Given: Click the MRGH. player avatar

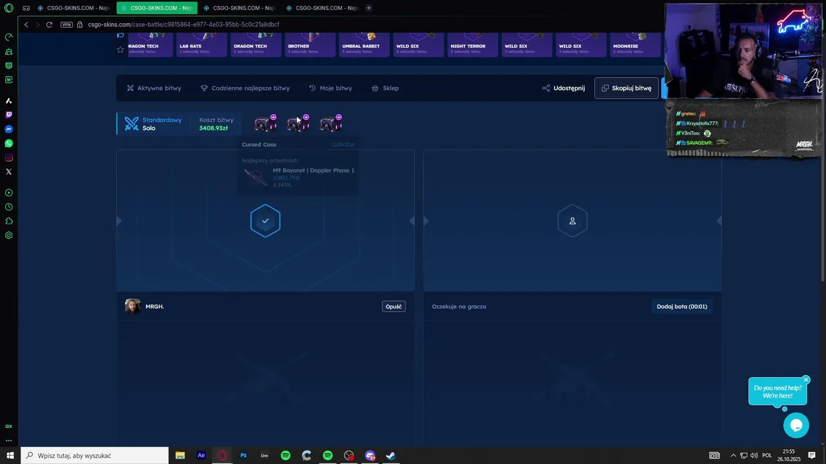Looking at the screenshot, I should pyautogui.click(x=133, y=306).
